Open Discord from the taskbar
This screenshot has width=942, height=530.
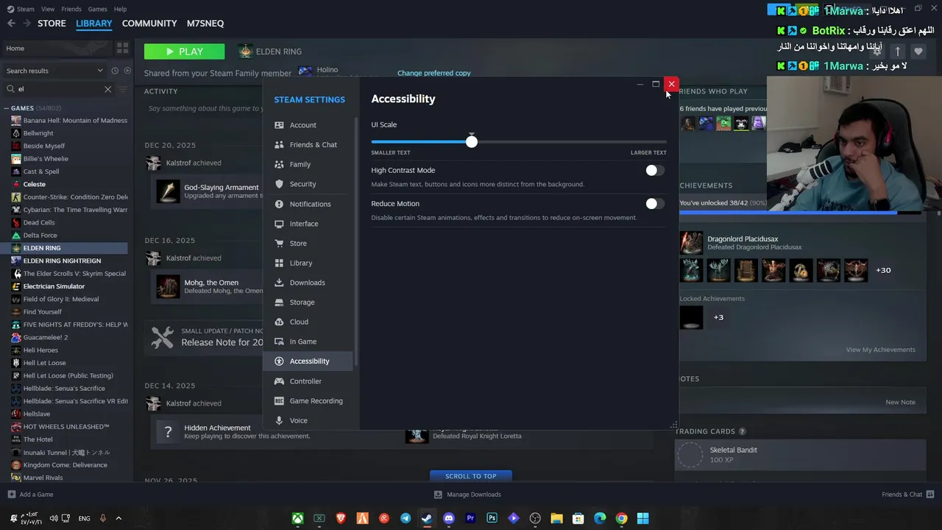[x=449, y=518]
